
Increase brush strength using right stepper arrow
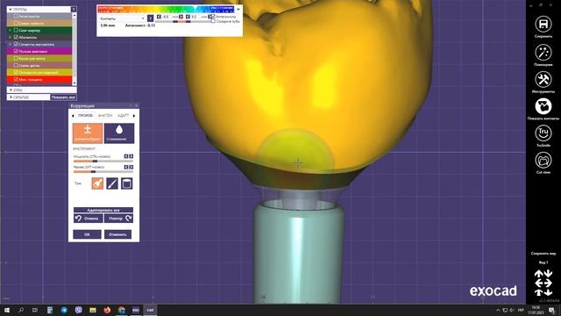click(x=131, y=156)
